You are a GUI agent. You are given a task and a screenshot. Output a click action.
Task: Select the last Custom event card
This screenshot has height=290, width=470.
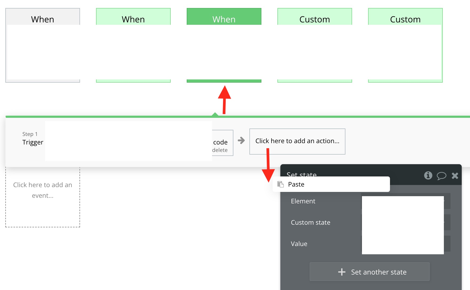pos(405,45)
